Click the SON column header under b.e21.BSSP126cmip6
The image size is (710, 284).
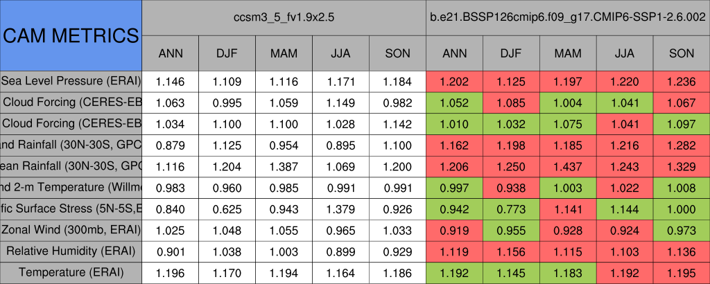coord(682,53)
